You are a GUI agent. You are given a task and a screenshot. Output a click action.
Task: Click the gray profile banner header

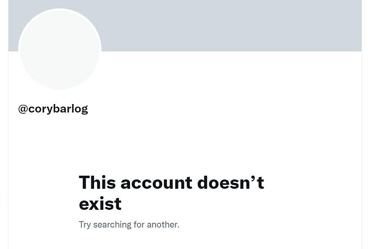pyautogui.click(x=185, y=26)
